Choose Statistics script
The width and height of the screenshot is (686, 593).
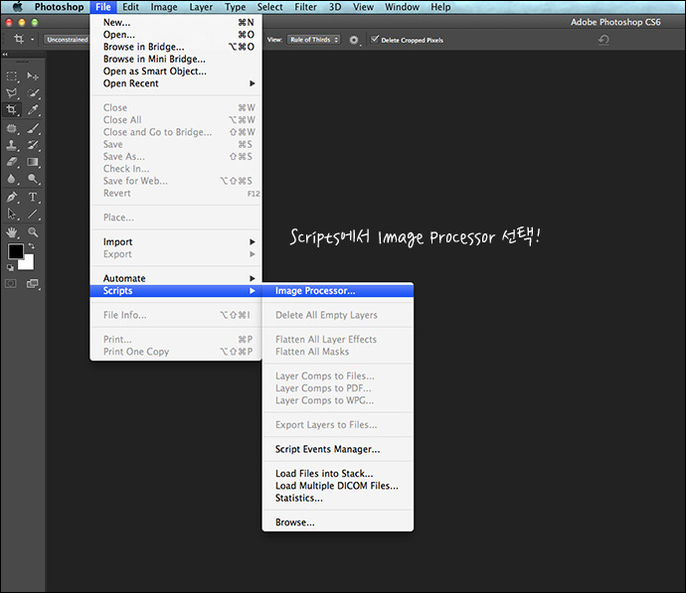pyautogui.click(x=338, y=499)
